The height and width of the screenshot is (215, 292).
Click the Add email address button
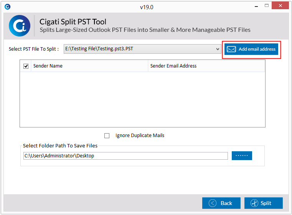coord(251,49)
